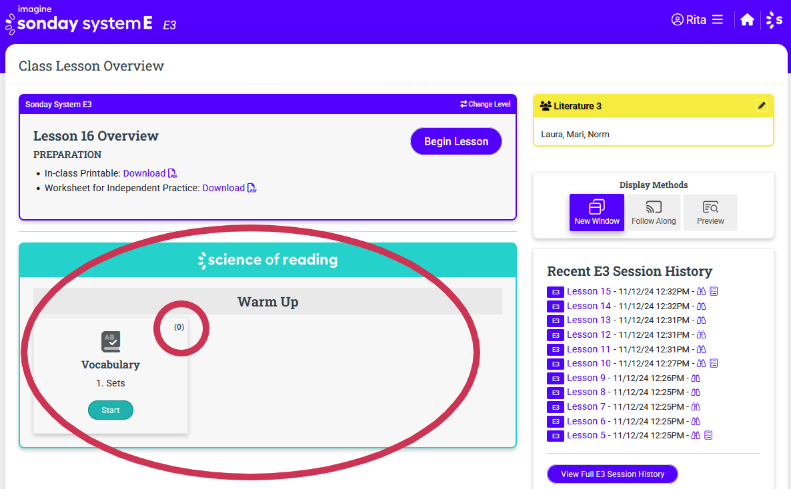Open the Lesson 10 session link
Image resolution: width=791 pixels, height=489 pixels.
(589, 364)
